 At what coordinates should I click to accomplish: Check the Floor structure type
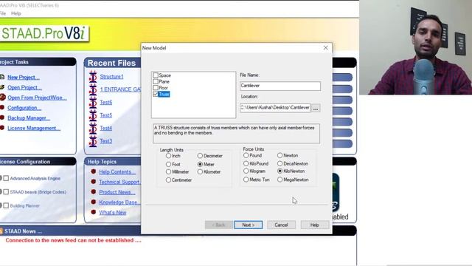click(x=156, y=88)
